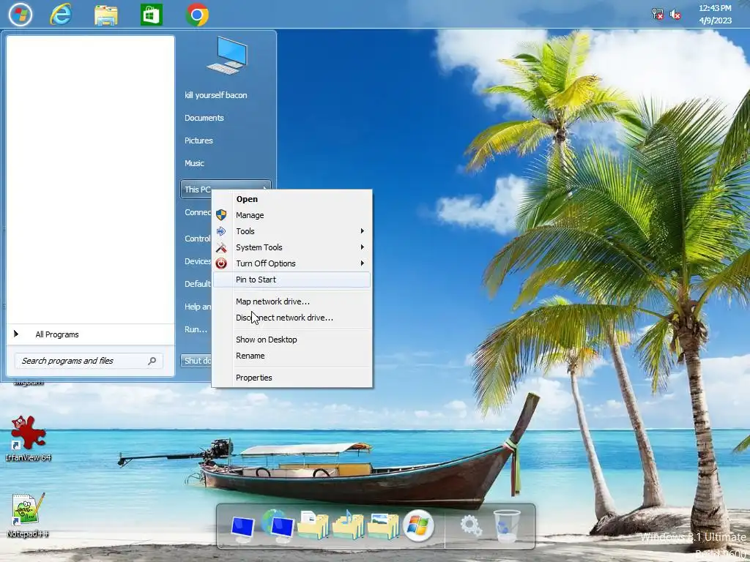Open the settings gears icon in dock
The width and height of the screenshot is (750, 562).
pyautogui.click(x=471, y=526)
